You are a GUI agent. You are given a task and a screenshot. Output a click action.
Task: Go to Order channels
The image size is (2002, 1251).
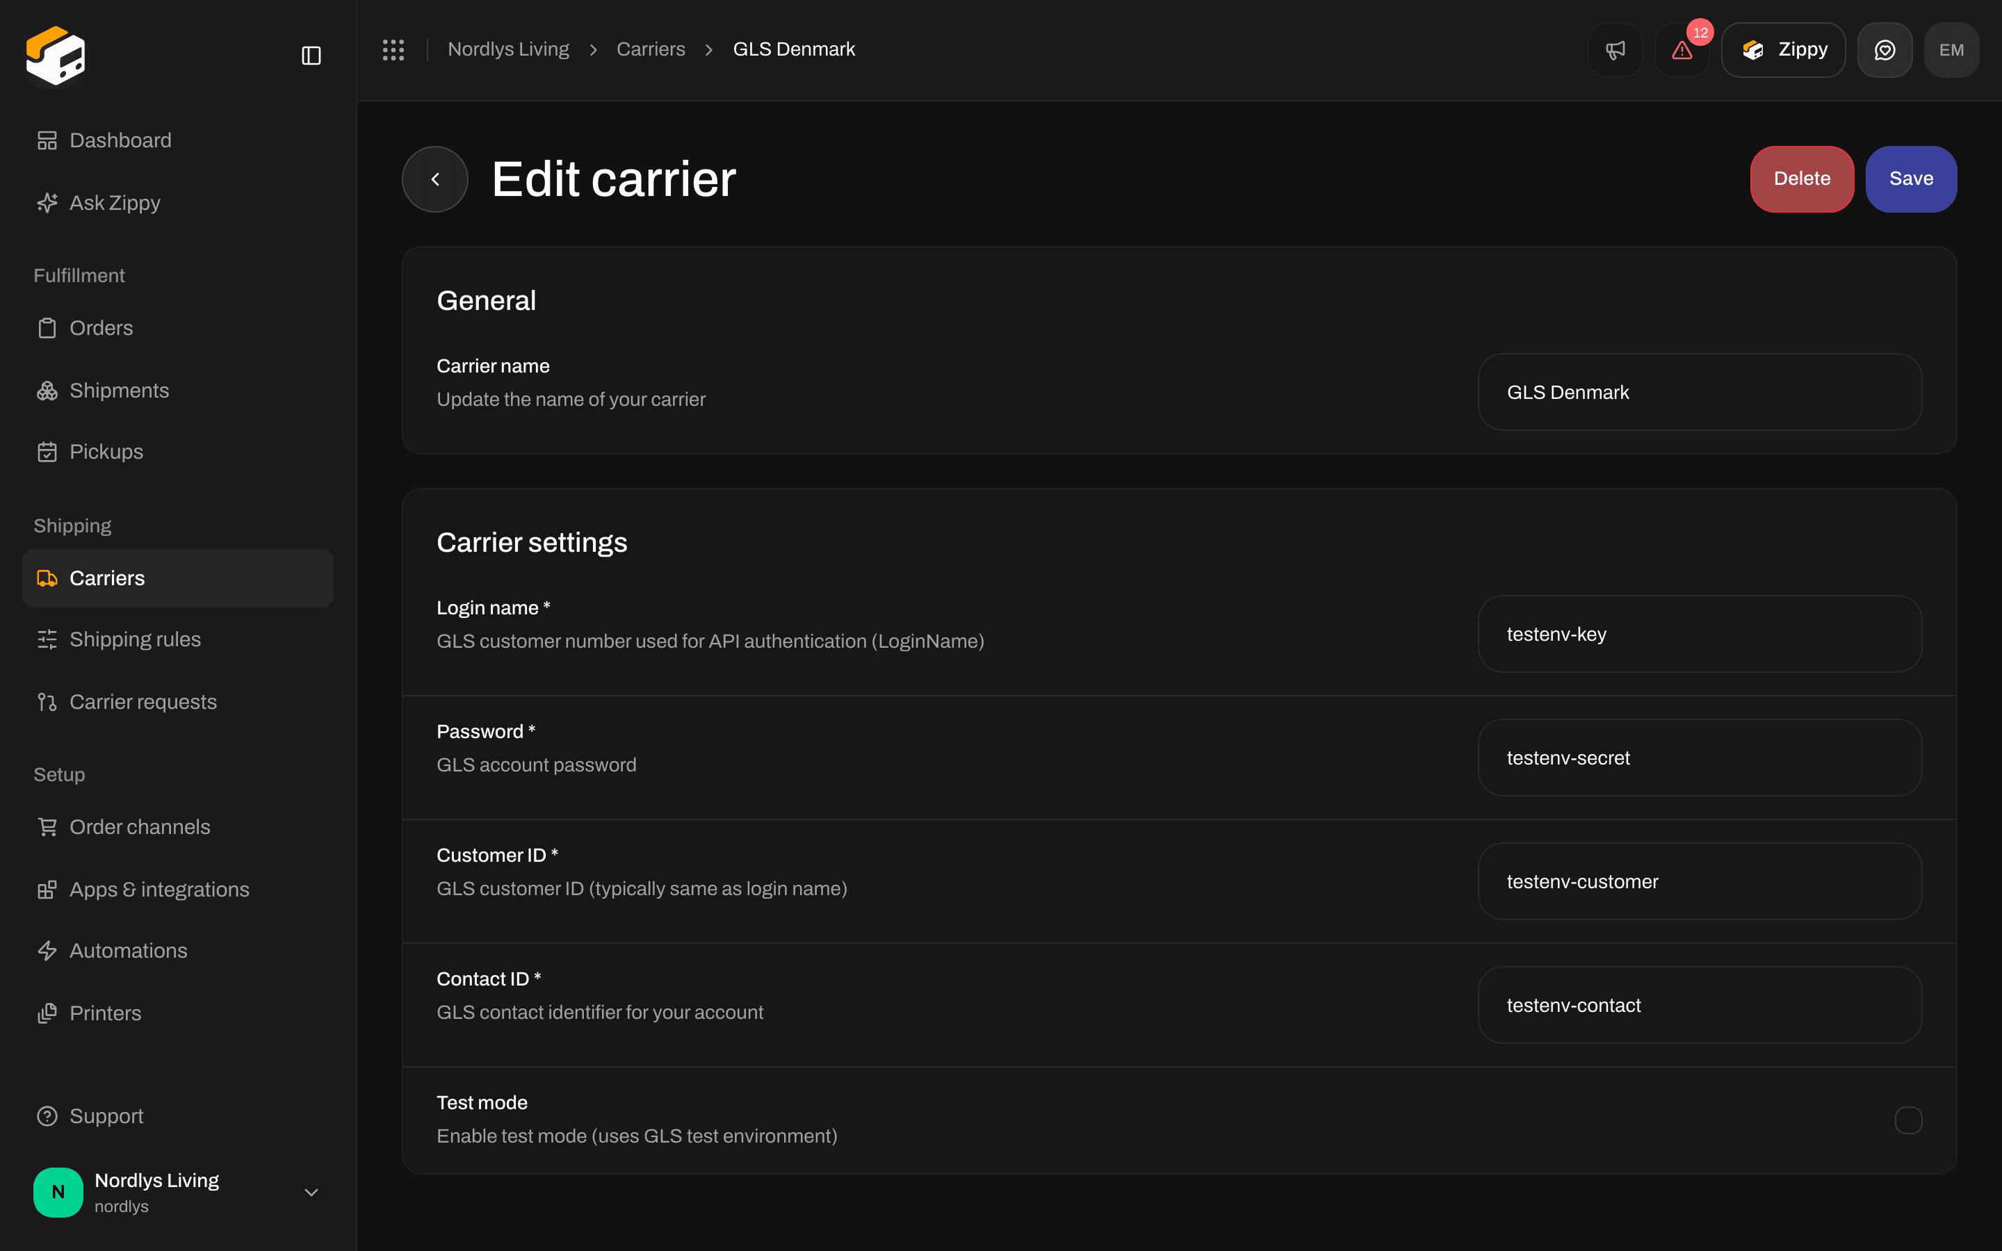[x=178, y=826]
